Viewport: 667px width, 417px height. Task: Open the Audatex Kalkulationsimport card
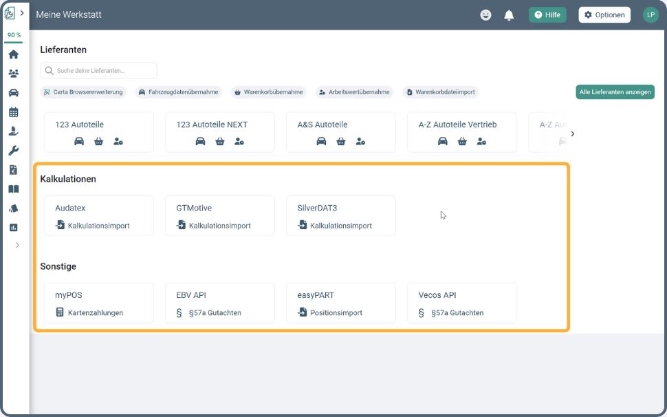tap(99, 216)
